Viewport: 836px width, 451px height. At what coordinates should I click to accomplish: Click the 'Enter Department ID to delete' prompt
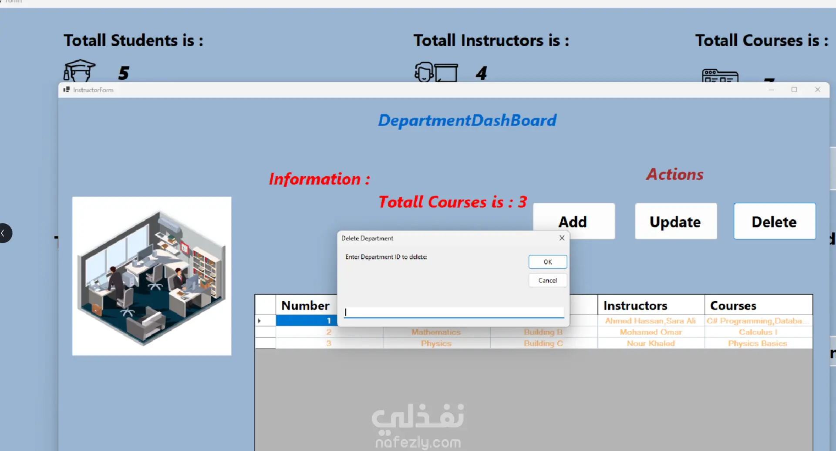pyautogui.click(x=386, y=257)
